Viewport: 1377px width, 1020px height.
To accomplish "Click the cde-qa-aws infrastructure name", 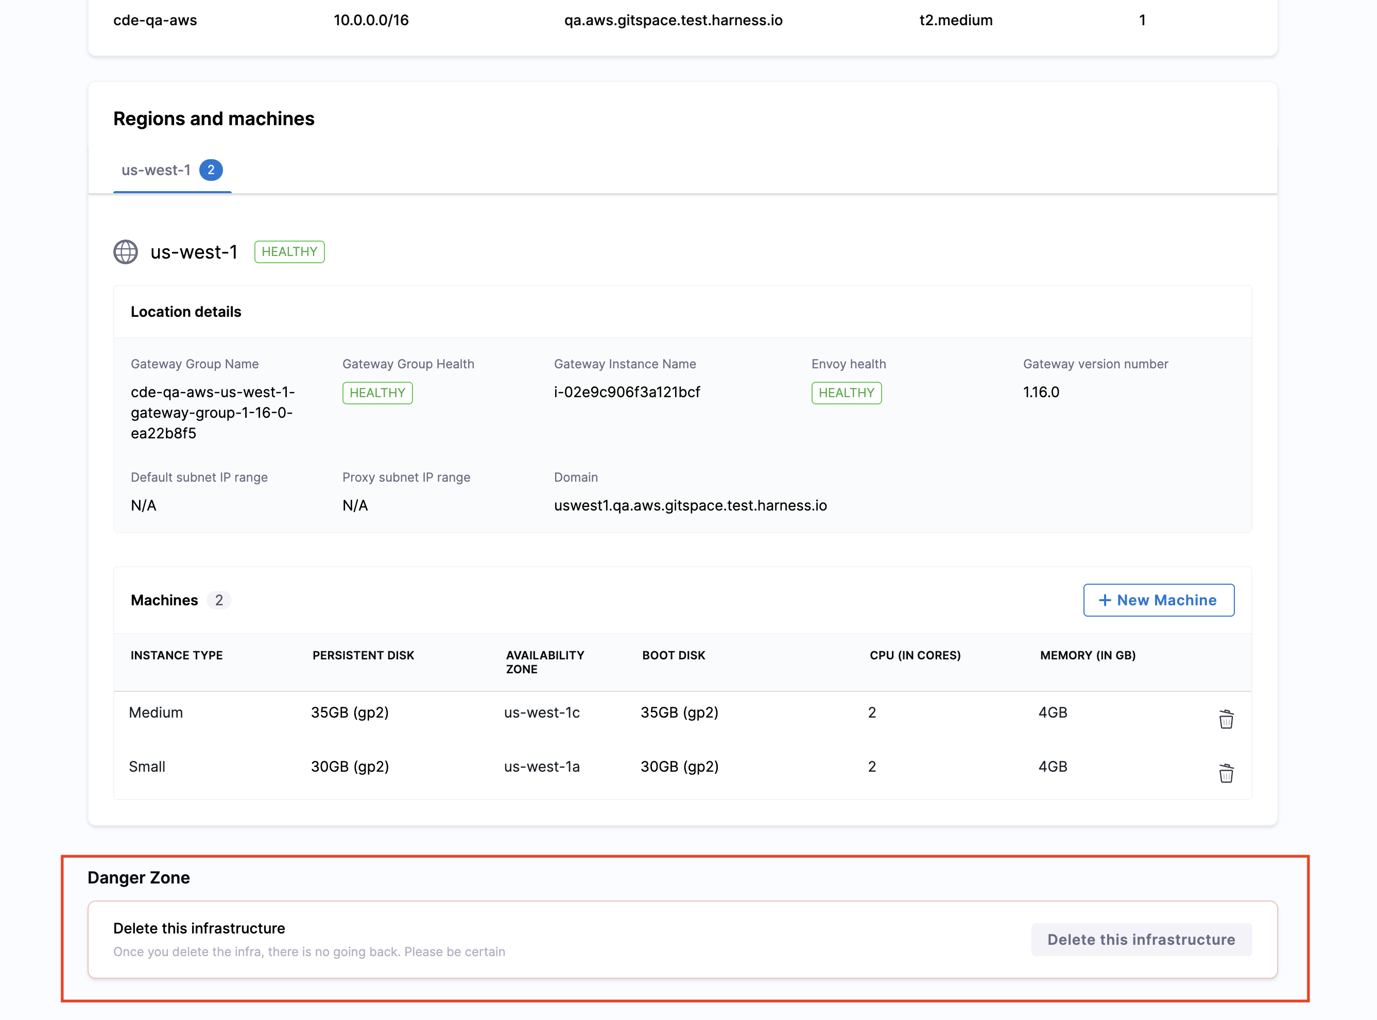I will [x=155, y=21].
